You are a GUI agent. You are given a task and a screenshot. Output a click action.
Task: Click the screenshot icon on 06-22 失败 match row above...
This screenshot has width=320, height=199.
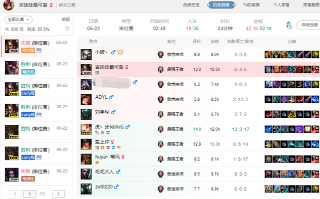(39, 158)
